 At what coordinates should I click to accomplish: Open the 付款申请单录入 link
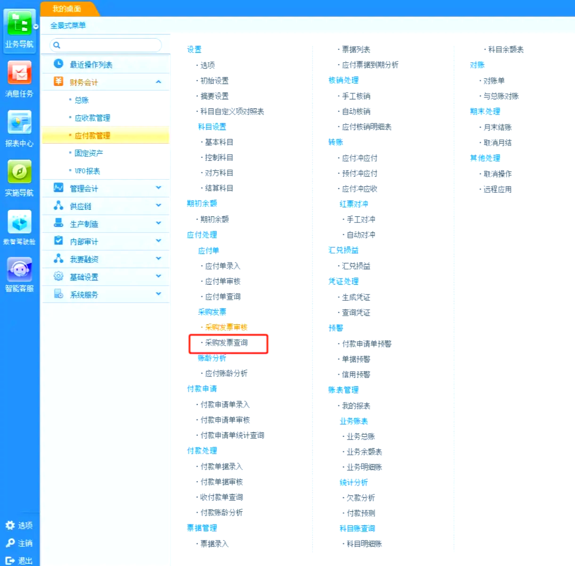pyautogui.click(x=225, y=404)
